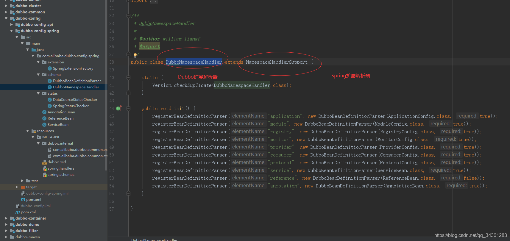
Task: Click spring.schemas file icon
Action: pos(45,175)
